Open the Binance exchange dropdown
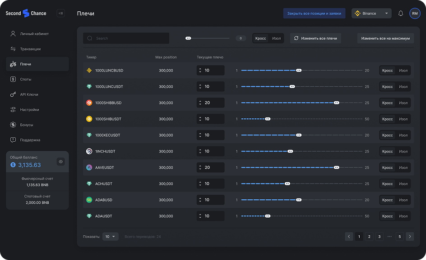The height and width of the screenshot is (260, 426). (371, 13)
